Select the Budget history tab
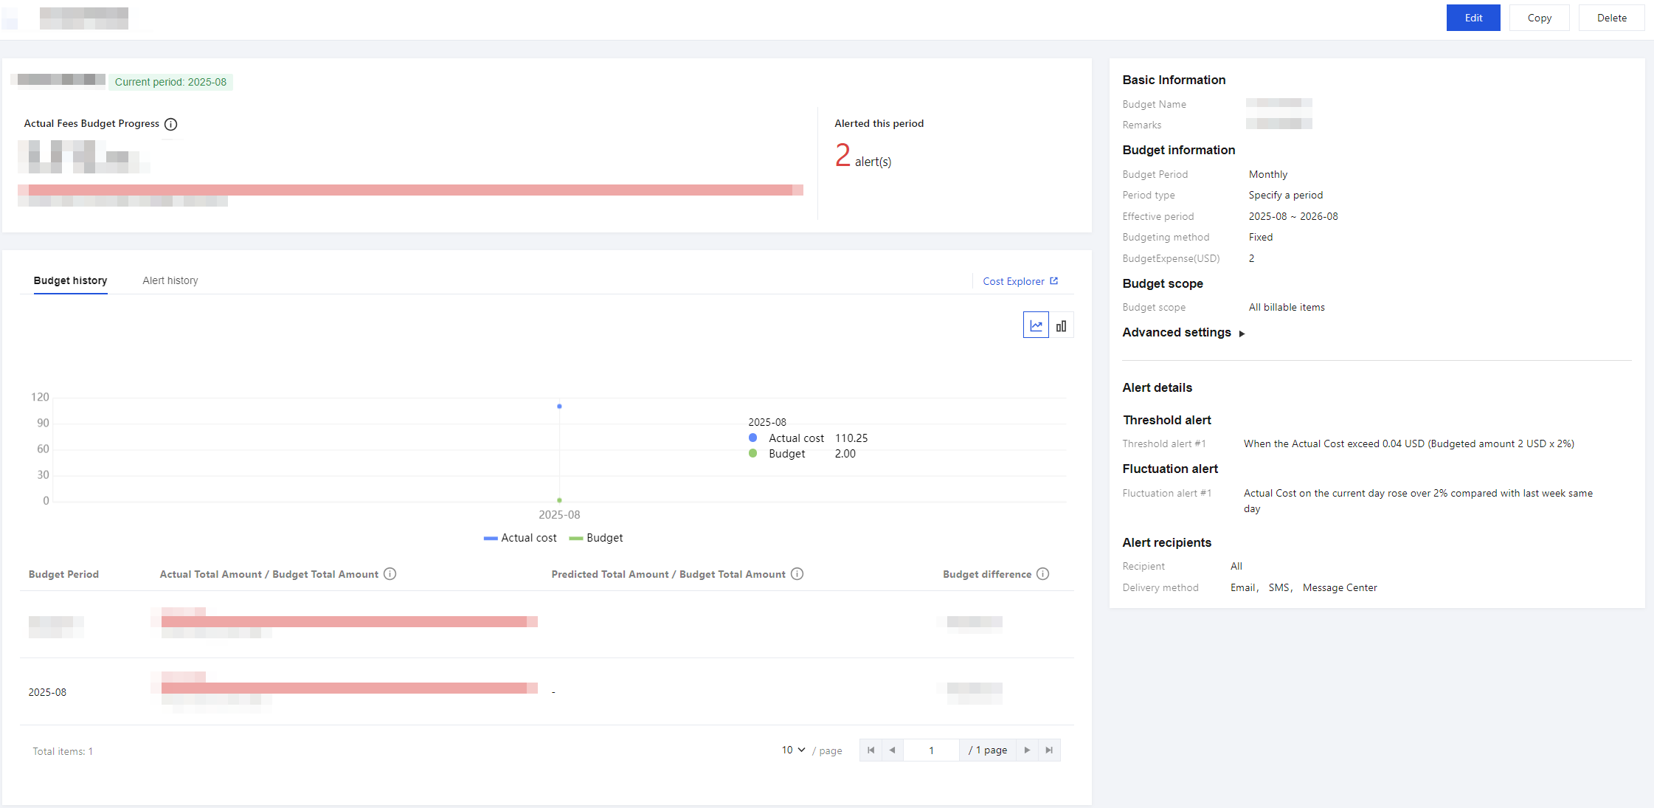The width and height of the screenshot is (1654, 808). click(x=70, y=280)
